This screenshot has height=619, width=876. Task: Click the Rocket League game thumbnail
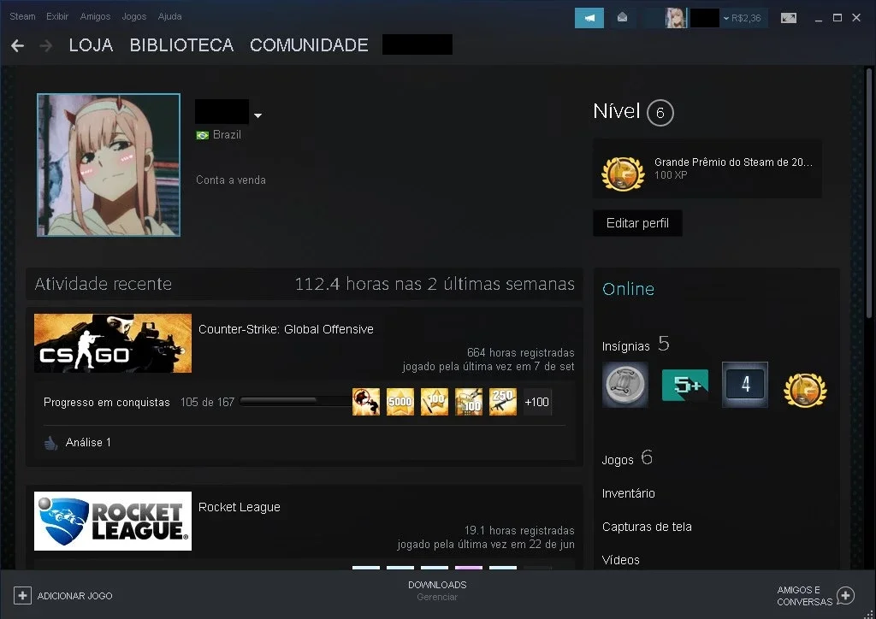click(x=113, y=521)
